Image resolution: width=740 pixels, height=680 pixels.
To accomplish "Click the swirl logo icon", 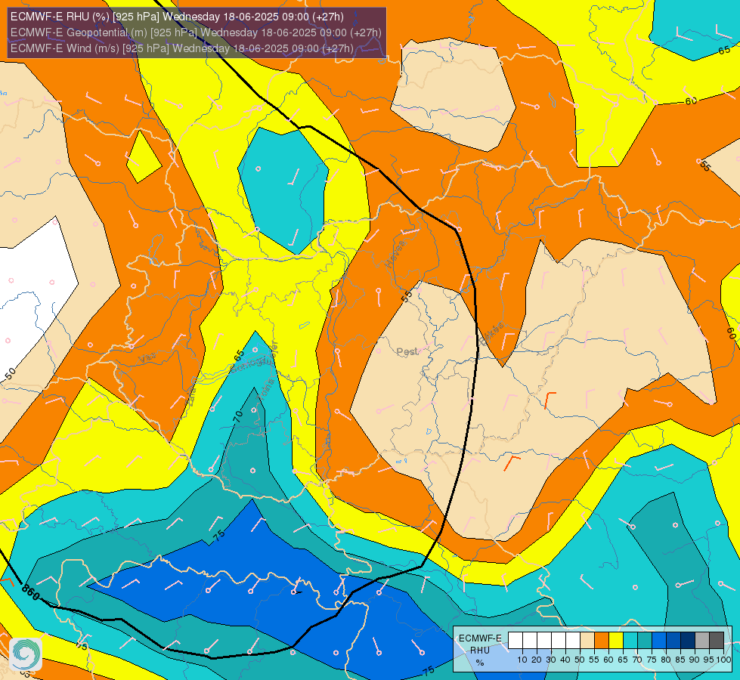I will (26, 654).
